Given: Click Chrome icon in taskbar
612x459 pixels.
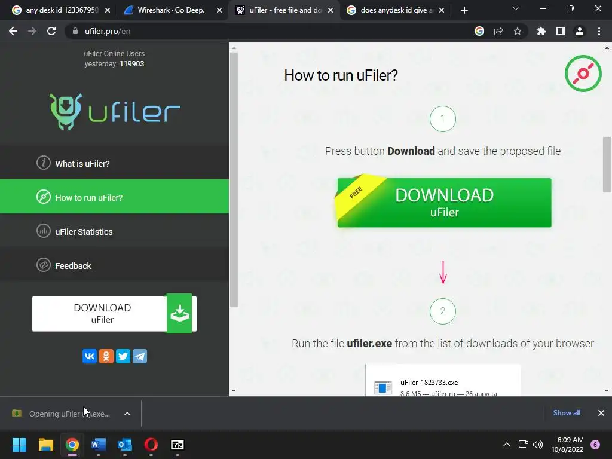Looking at the screenshot, I should pos(72,445).
